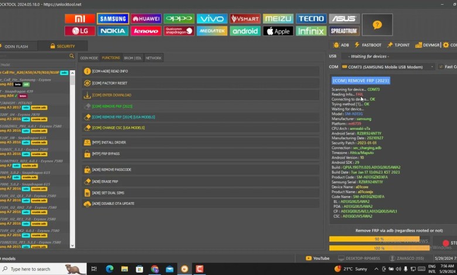457x275 pixels.
Task: Click model list scrollbar down arrow
Action: click(x=72, y=246)
